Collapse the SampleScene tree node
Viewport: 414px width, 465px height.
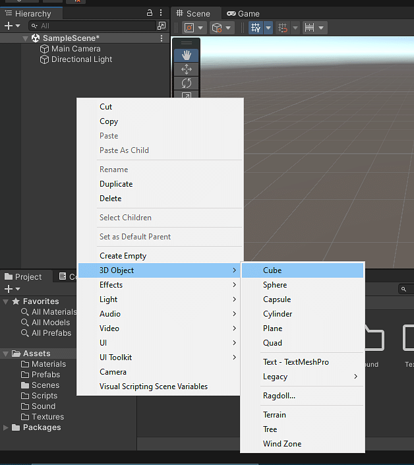point(26,38)
